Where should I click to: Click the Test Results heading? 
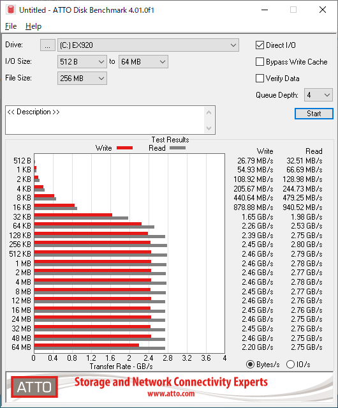(x=170, y=140)
